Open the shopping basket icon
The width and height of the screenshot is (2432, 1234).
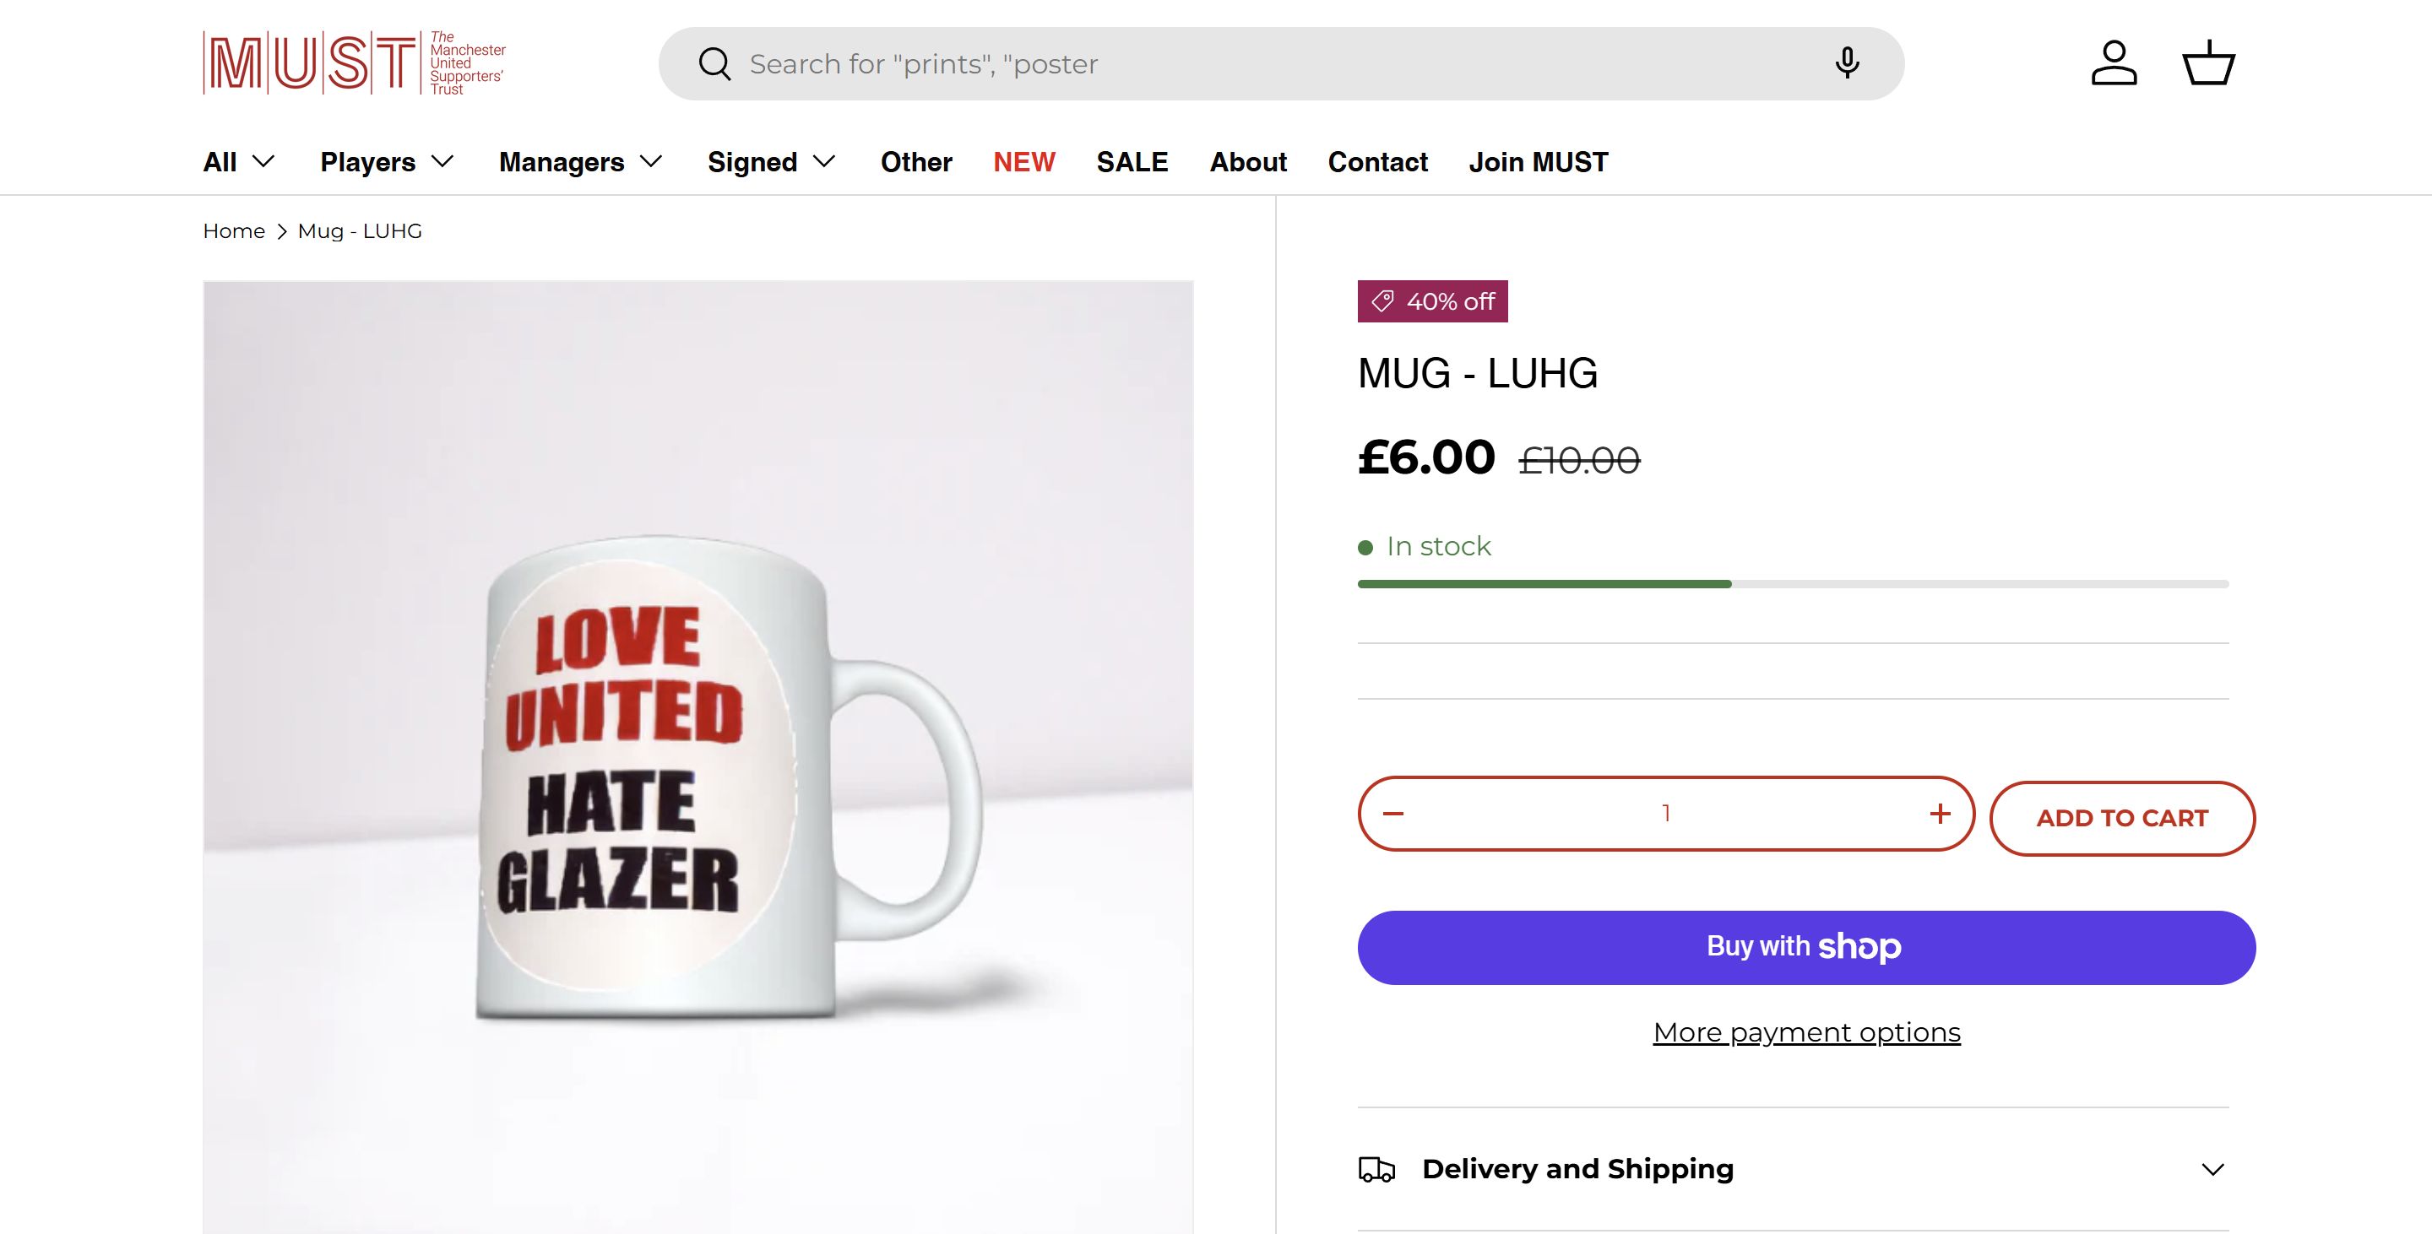[2208, 63]
